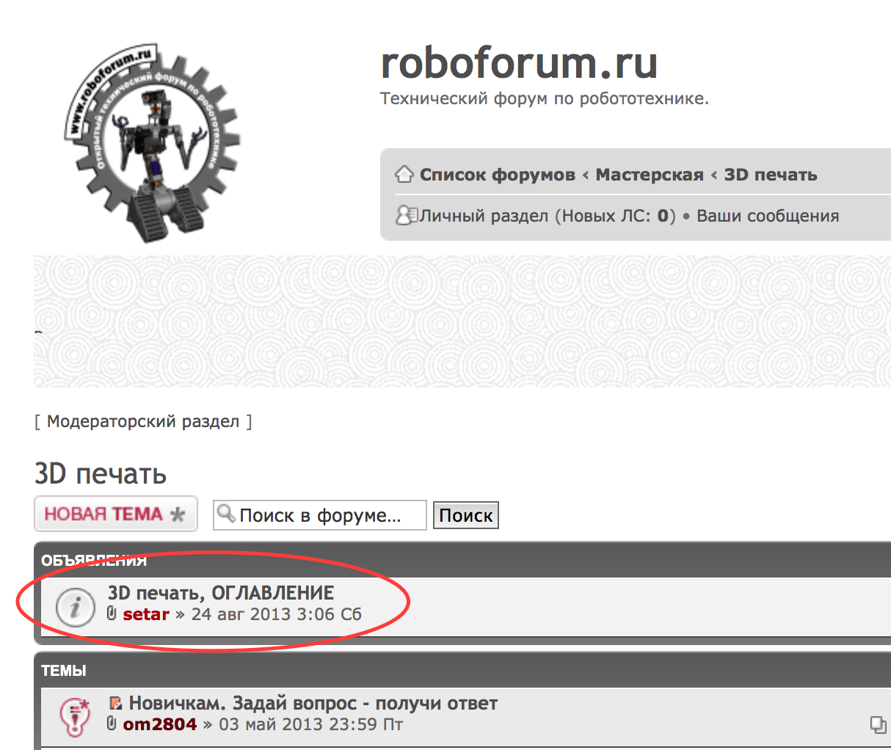Click the Поиск search button
Image resolution: width=891 pixels, height=750 pixels.
(466, 515)
